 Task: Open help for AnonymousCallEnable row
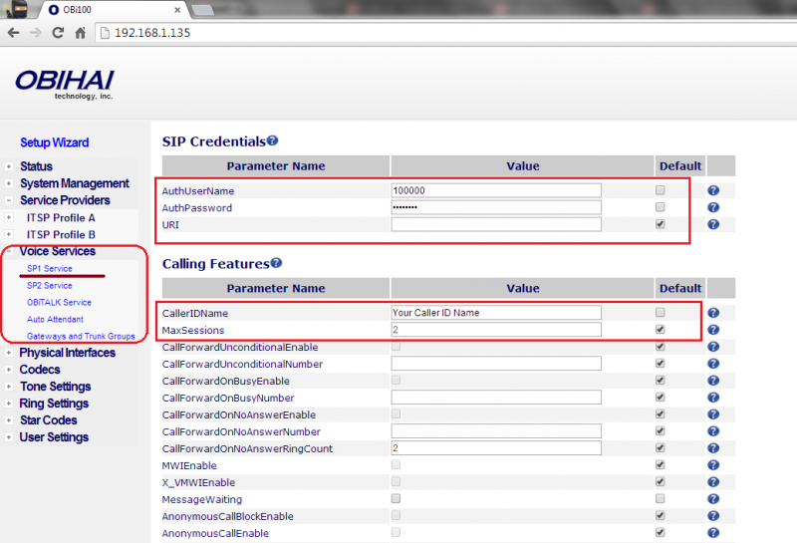click(x=713, y=532)
